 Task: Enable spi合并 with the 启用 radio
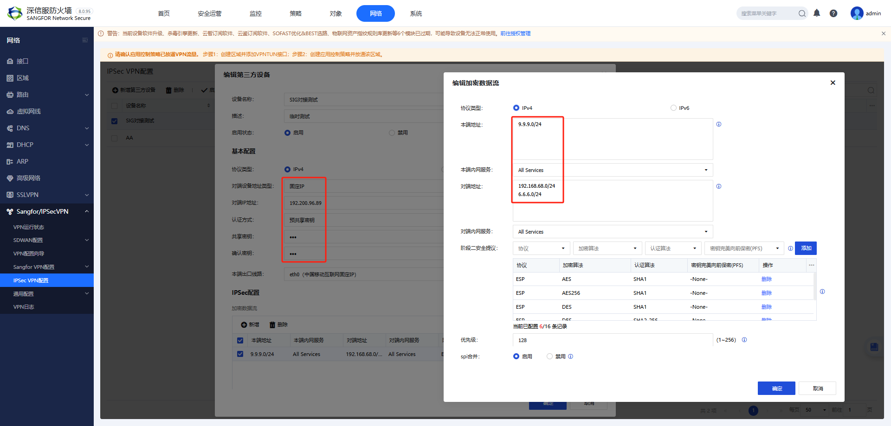point(516,356)
